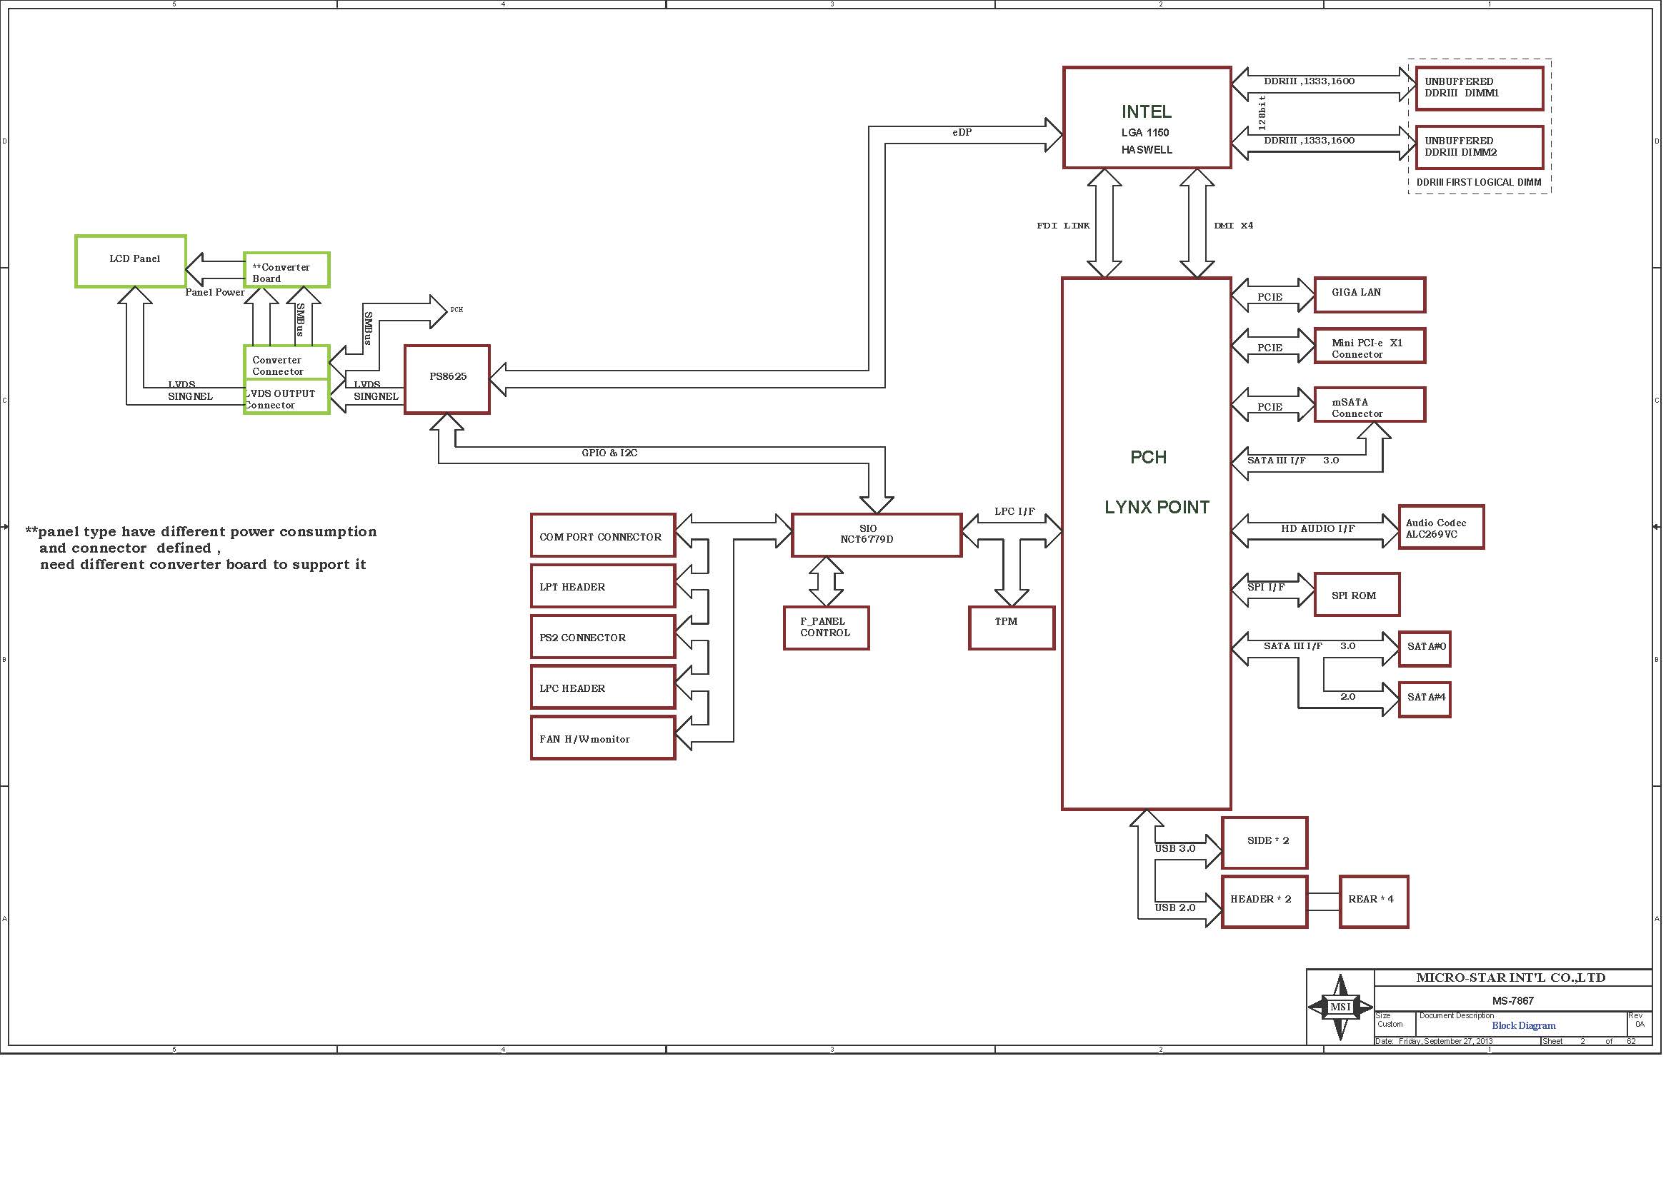Click the SIO NCT6779D block

point(877,536)
